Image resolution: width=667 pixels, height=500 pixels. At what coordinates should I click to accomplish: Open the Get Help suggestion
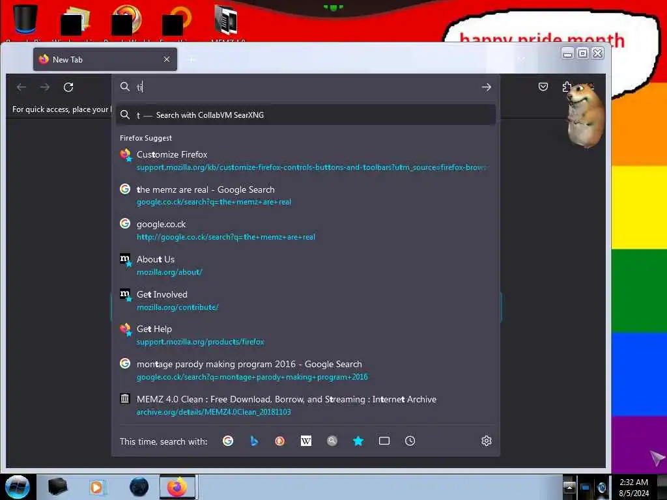[306, 335]
